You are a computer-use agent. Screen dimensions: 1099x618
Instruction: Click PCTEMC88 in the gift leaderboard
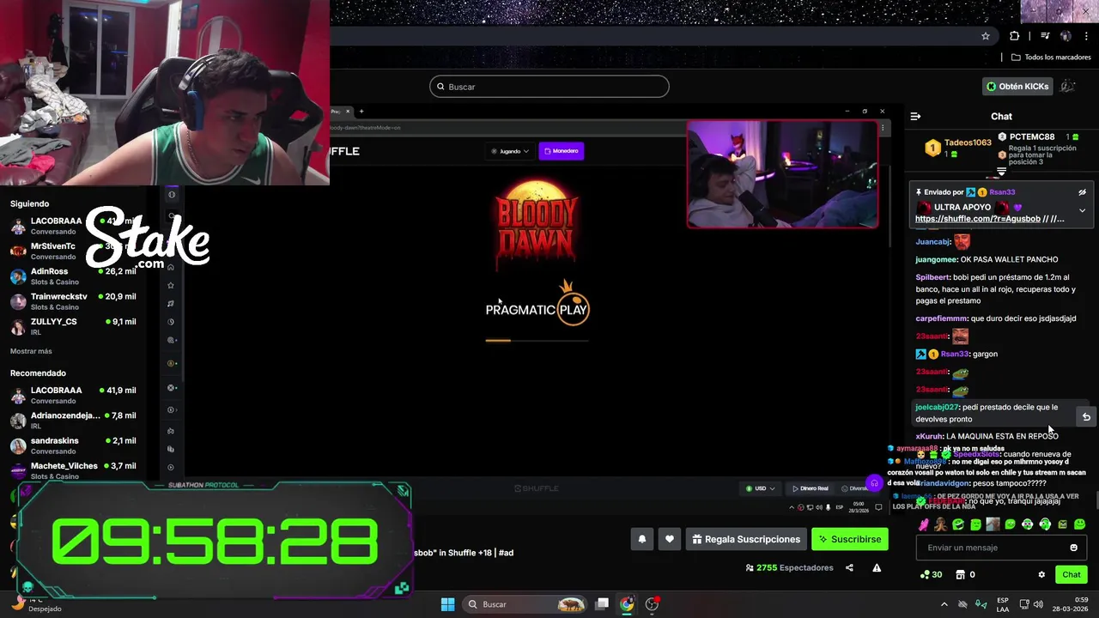1032,137
